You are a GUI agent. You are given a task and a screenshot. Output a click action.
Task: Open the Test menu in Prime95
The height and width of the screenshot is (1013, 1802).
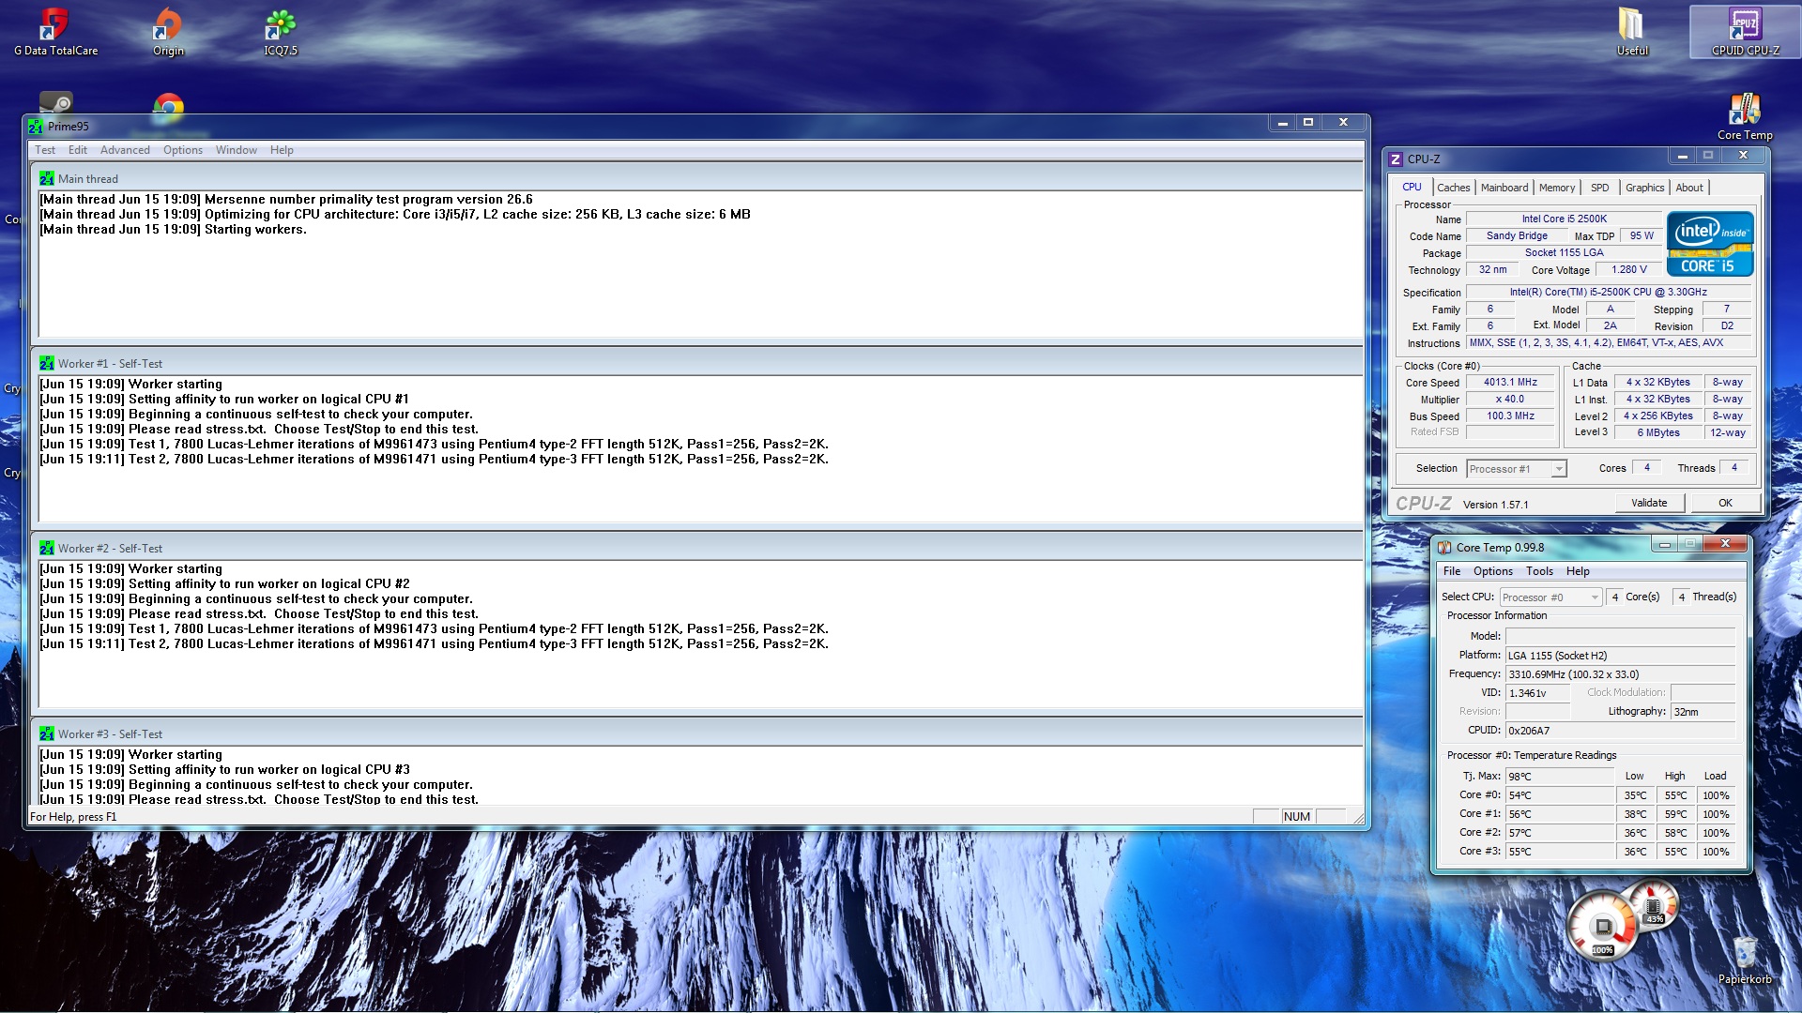click(x=45, y=150)
